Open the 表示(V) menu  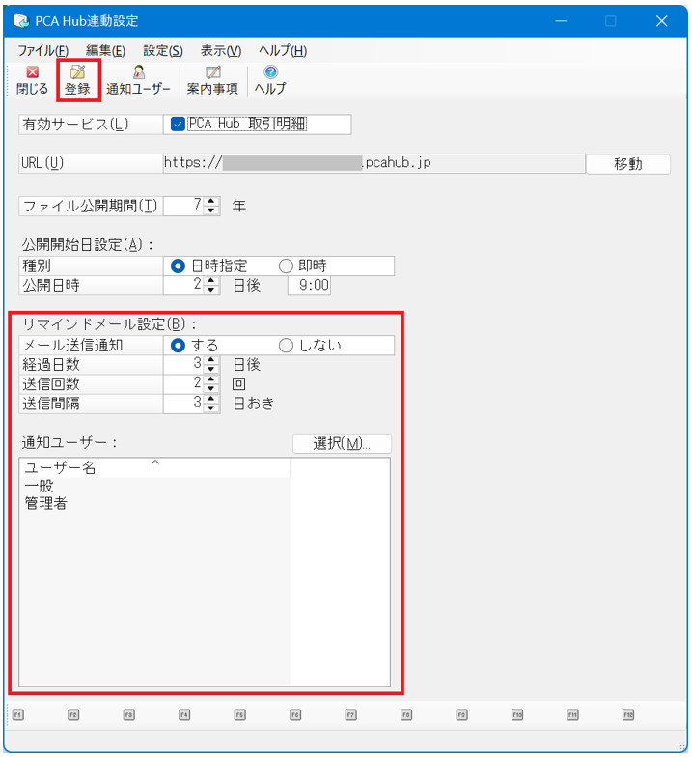point(221,50)
